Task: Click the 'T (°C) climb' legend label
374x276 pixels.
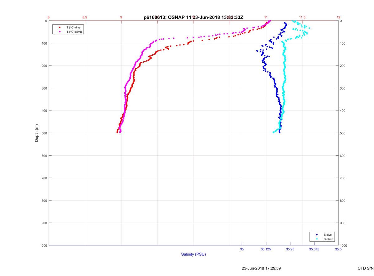Action: point(74,32)
